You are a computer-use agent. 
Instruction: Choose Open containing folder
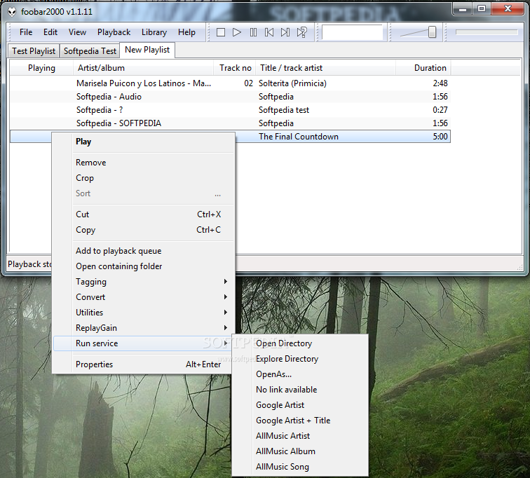click(x=144, y=266)
